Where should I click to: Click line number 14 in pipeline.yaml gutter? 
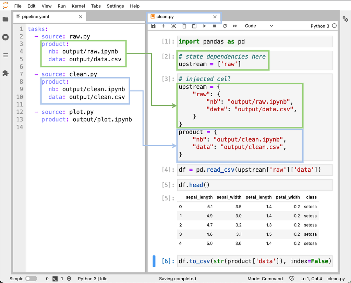[20, 127]
